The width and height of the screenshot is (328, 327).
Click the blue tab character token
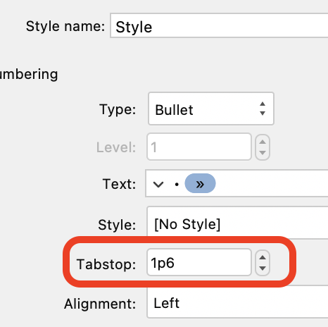[200, 183]
